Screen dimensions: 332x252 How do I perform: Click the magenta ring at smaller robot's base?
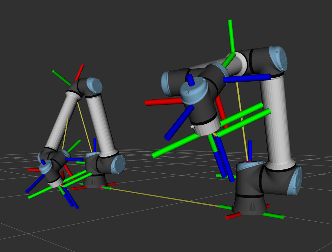[102, 187]
